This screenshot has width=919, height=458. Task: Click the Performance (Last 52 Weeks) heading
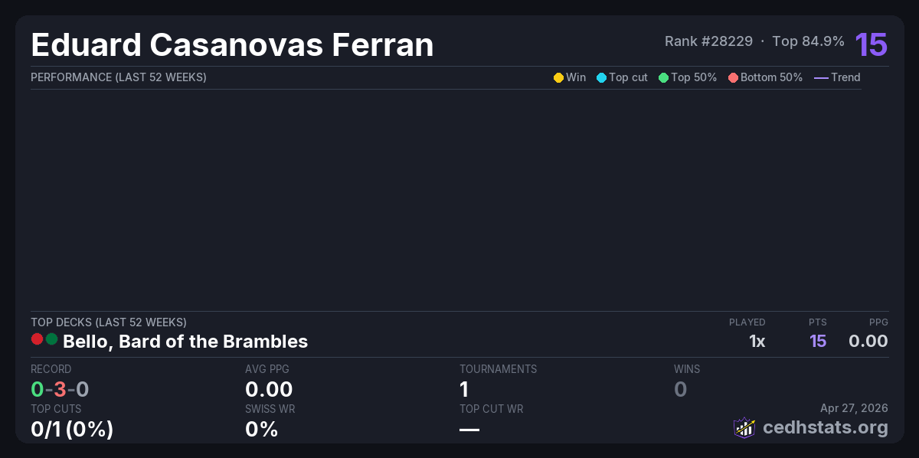click(x=119, y=77)
